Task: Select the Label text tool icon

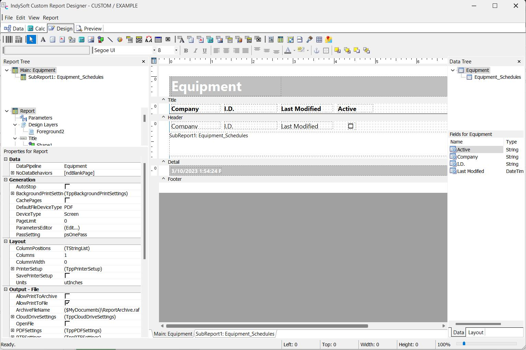Action: tap(43, 40)
